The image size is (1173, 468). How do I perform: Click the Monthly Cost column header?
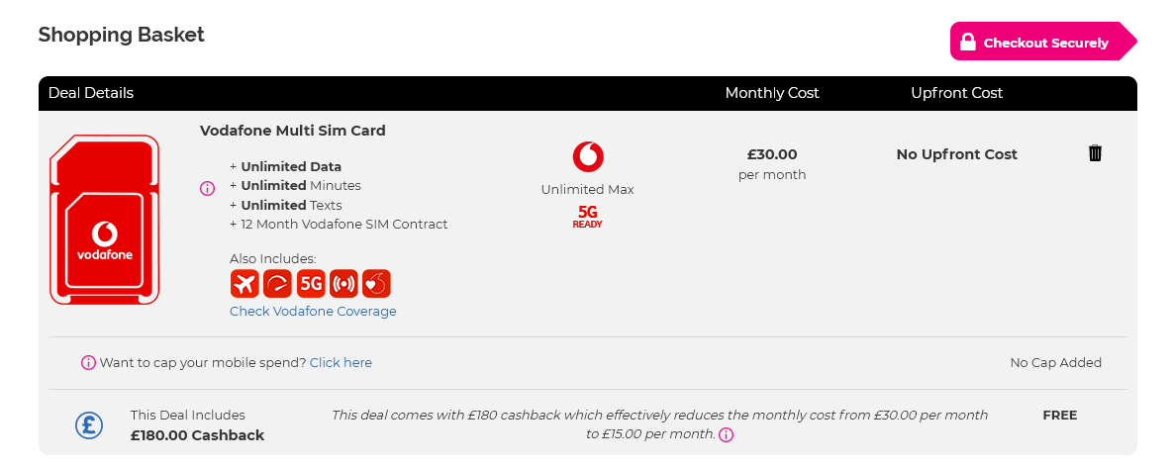(772, 93)
